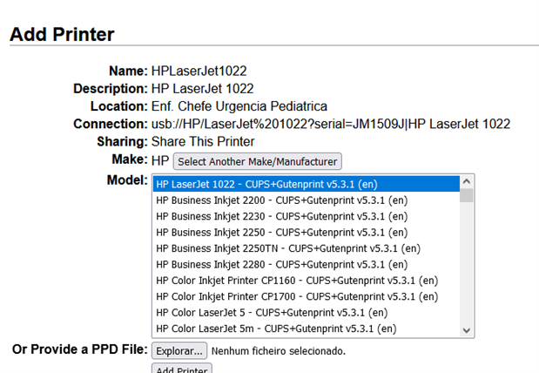The width and height of the screenshot is (539, 373).
Task: Click the Nenhum ficheiro selecionado text
Action: point(278,351)
